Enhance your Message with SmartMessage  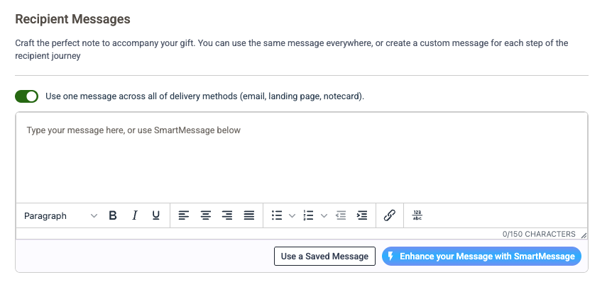481,256
